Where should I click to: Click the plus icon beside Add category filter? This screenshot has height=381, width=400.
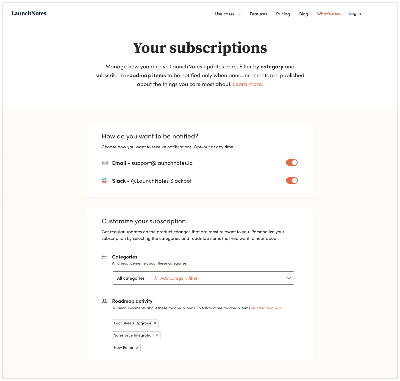click(155, 278)
